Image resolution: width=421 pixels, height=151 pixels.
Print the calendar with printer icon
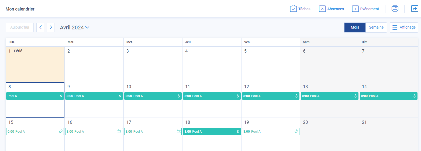[x=395, y=9]
